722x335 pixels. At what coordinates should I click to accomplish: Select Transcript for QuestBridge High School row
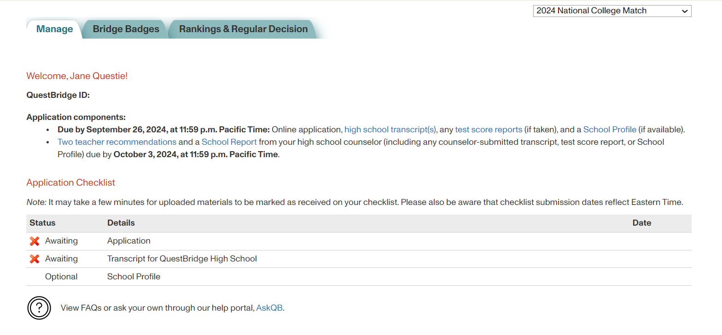pyautogui.click(x=182, y=259)
